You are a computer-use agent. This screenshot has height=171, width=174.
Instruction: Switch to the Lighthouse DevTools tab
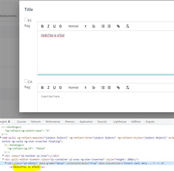tap(120, 122)
